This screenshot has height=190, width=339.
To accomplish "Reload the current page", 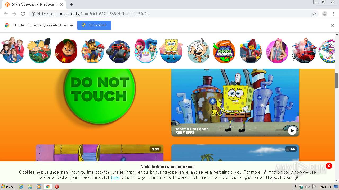I will [x=23, y=14].
